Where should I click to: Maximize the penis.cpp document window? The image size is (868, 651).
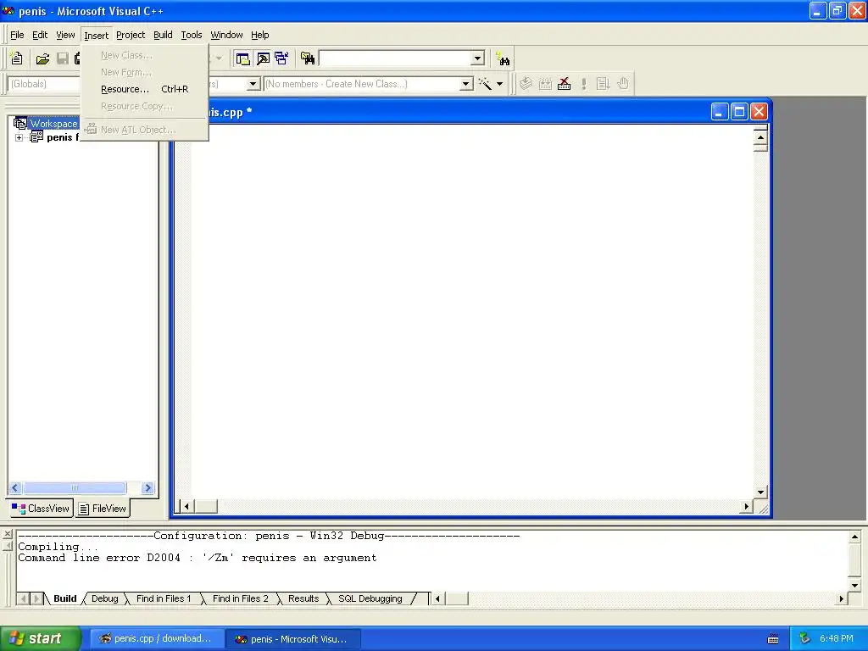coord(739,112)
